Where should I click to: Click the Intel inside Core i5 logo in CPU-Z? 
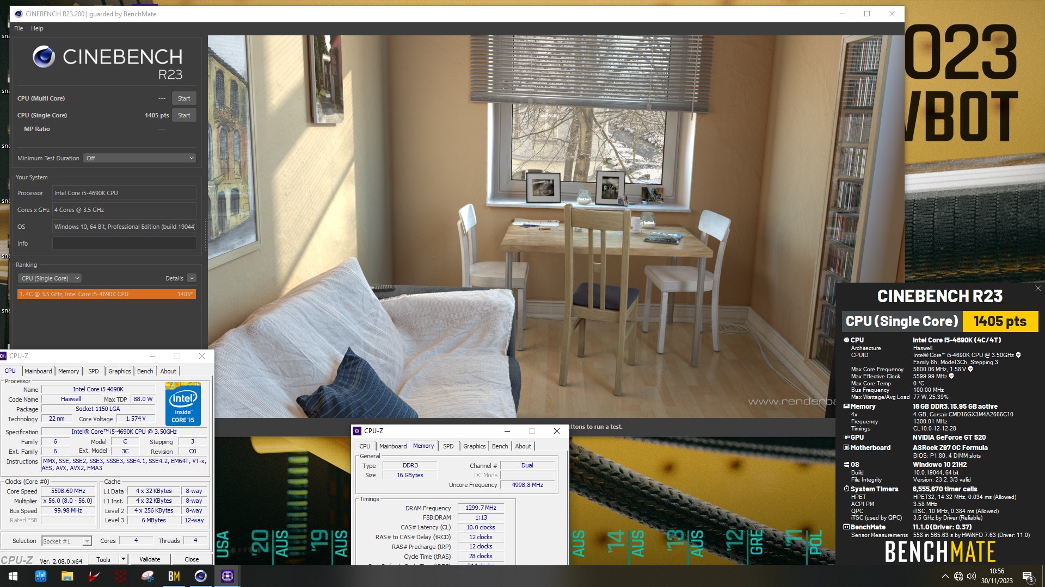(183, 404)
